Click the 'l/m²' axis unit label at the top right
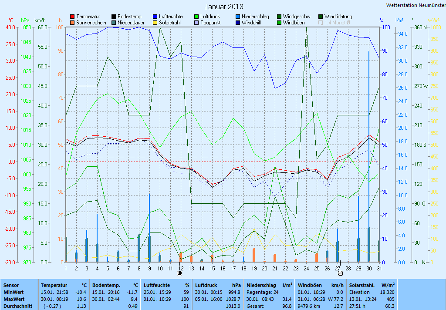This screenshot has width=446, height=310. (400, 20)
